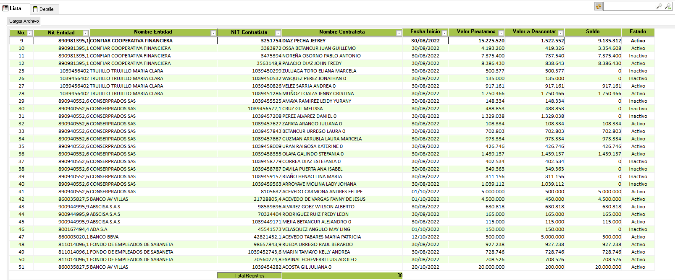Viewport: 675px width, 280px height.
Task: Select the Lista tab
Action: 13,8
